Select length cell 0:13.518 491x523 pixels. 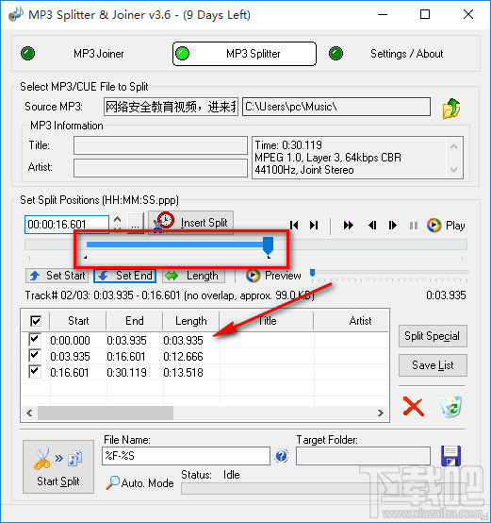(x=183, y=373)
